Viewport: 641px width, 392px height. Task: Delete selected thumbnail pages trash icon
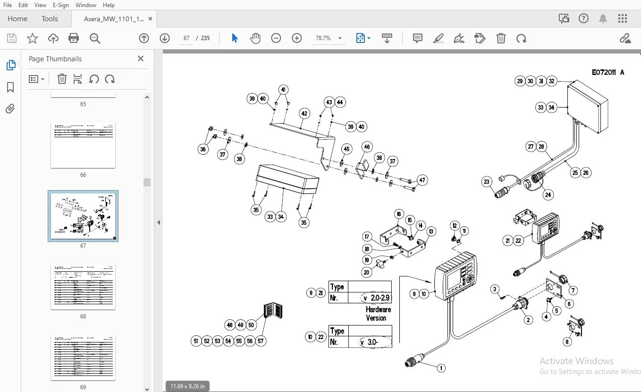62,79
